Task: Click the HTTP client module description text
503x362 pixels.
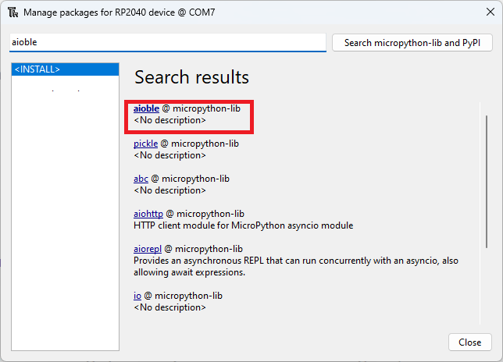Action: pos(243,225)
